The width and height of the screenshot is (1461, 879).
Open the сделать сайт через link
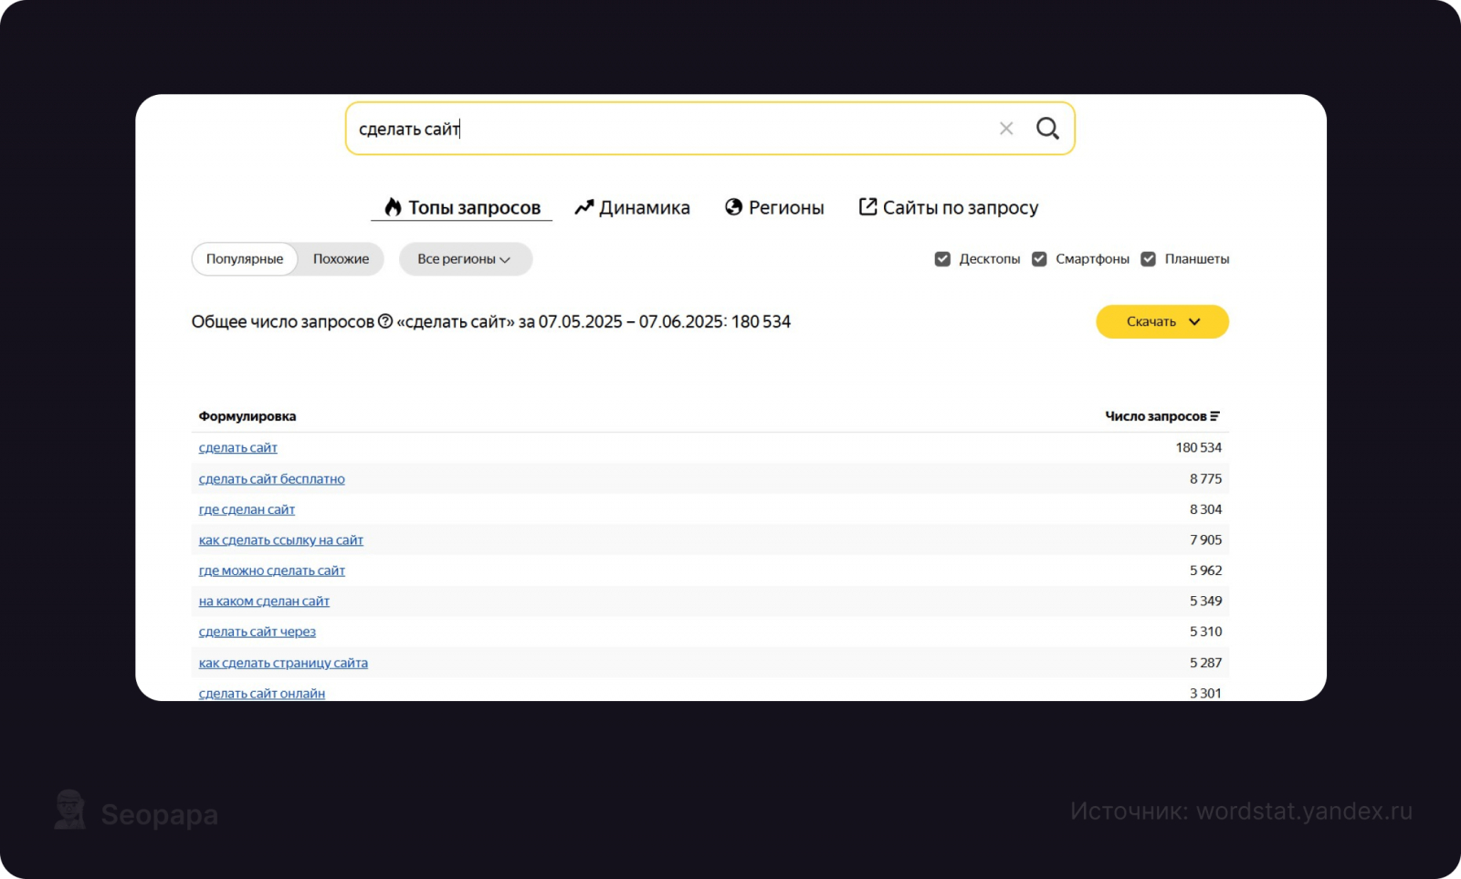pos(258,632)
